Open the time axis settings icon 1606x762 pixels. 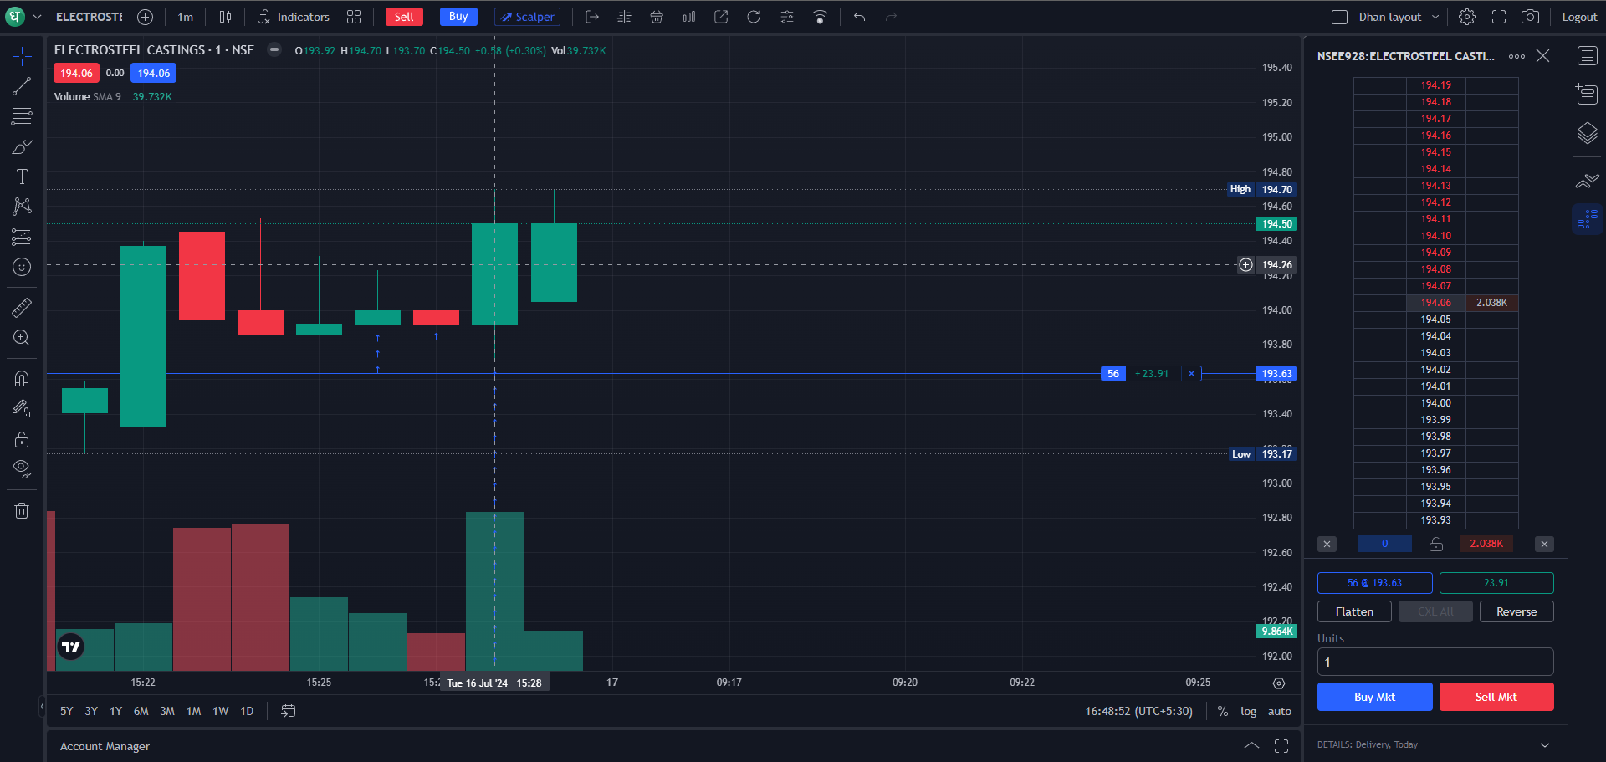pyautogui.click(x=1279, y=683)
